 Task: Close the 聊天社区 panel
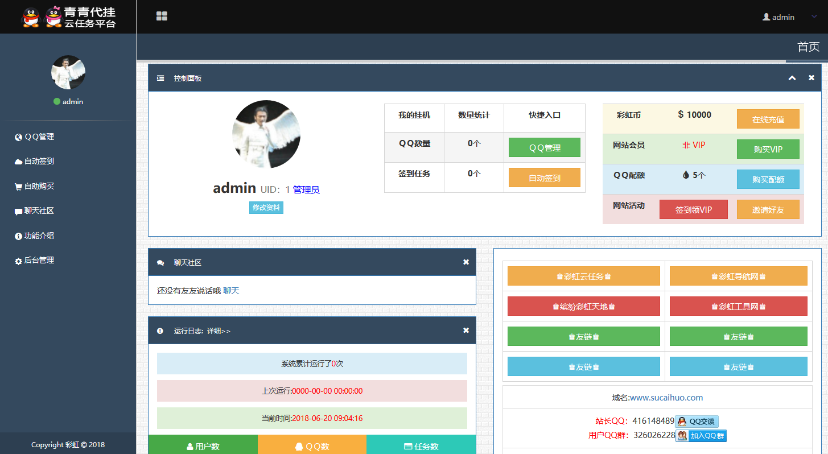pos(466,262)
